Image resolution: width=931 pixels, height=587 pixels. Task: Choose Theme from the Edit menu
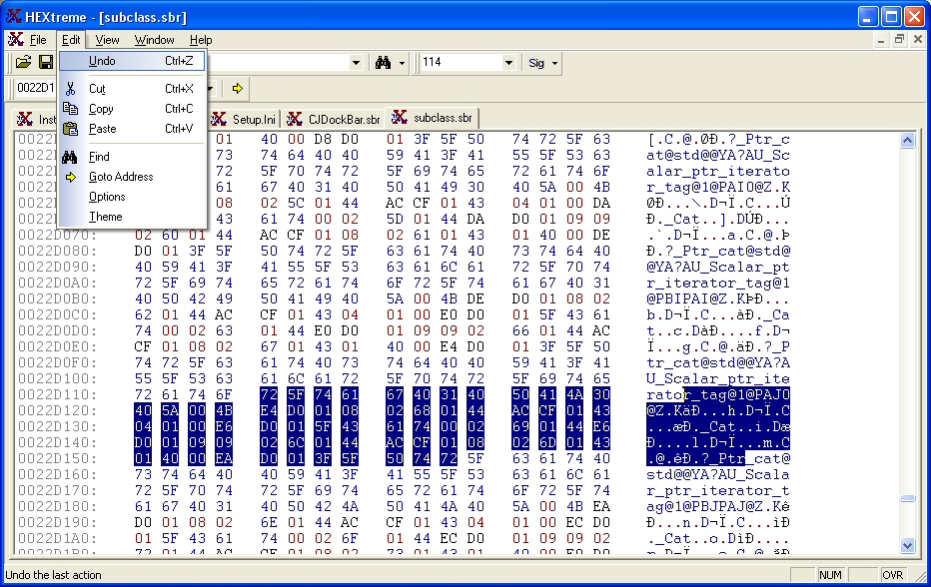(x=105, y=217)
